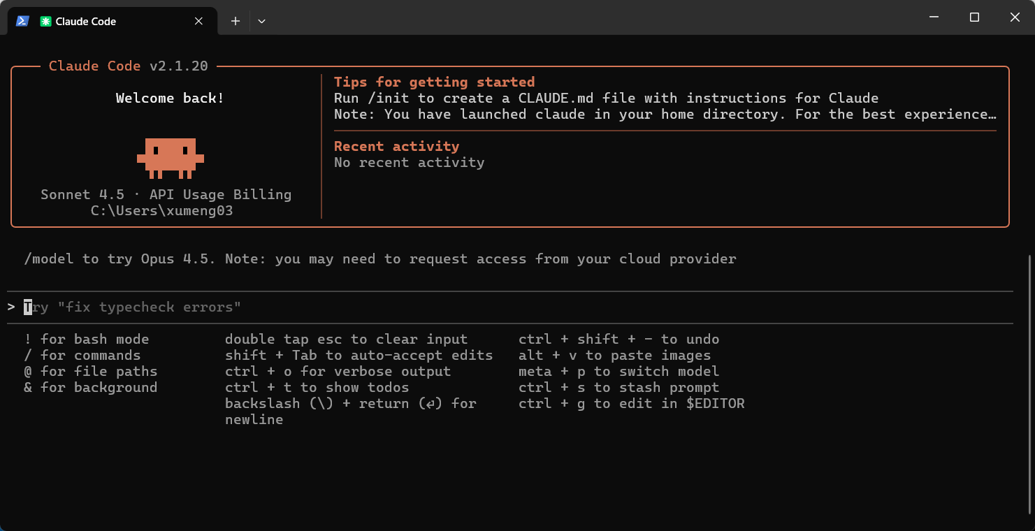Viewport: 1035px width, 531px height.
Task: Click "ctrl + g to edit in $EDITOR"
Action: tap(631, 403)
